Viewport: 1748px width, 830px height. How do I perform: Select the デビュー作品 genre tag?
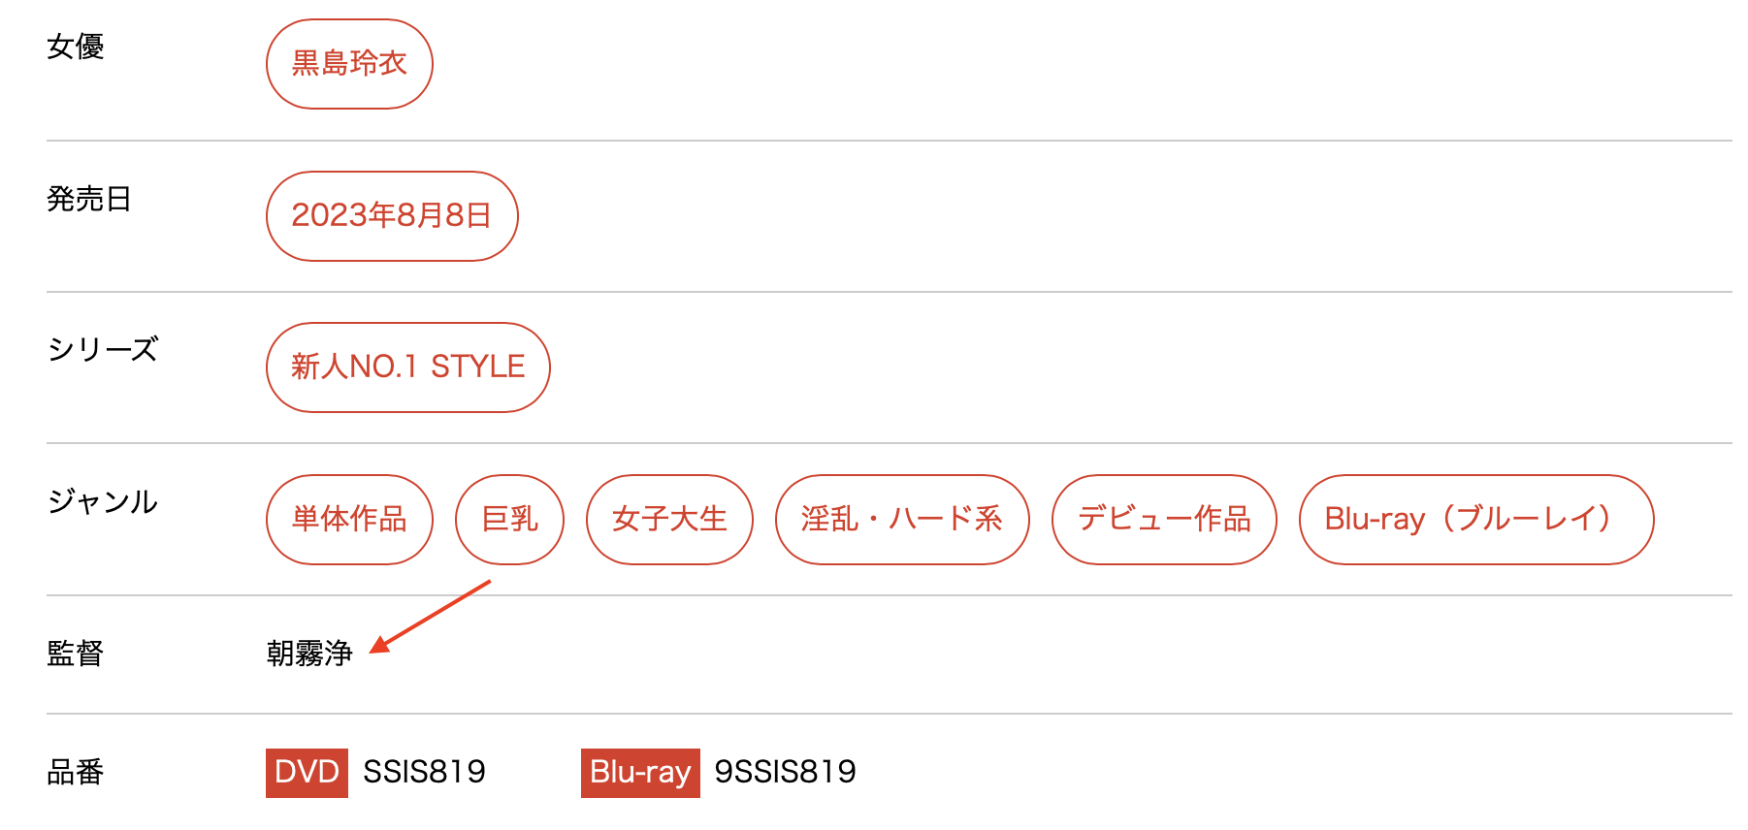tap(1164, 520)
